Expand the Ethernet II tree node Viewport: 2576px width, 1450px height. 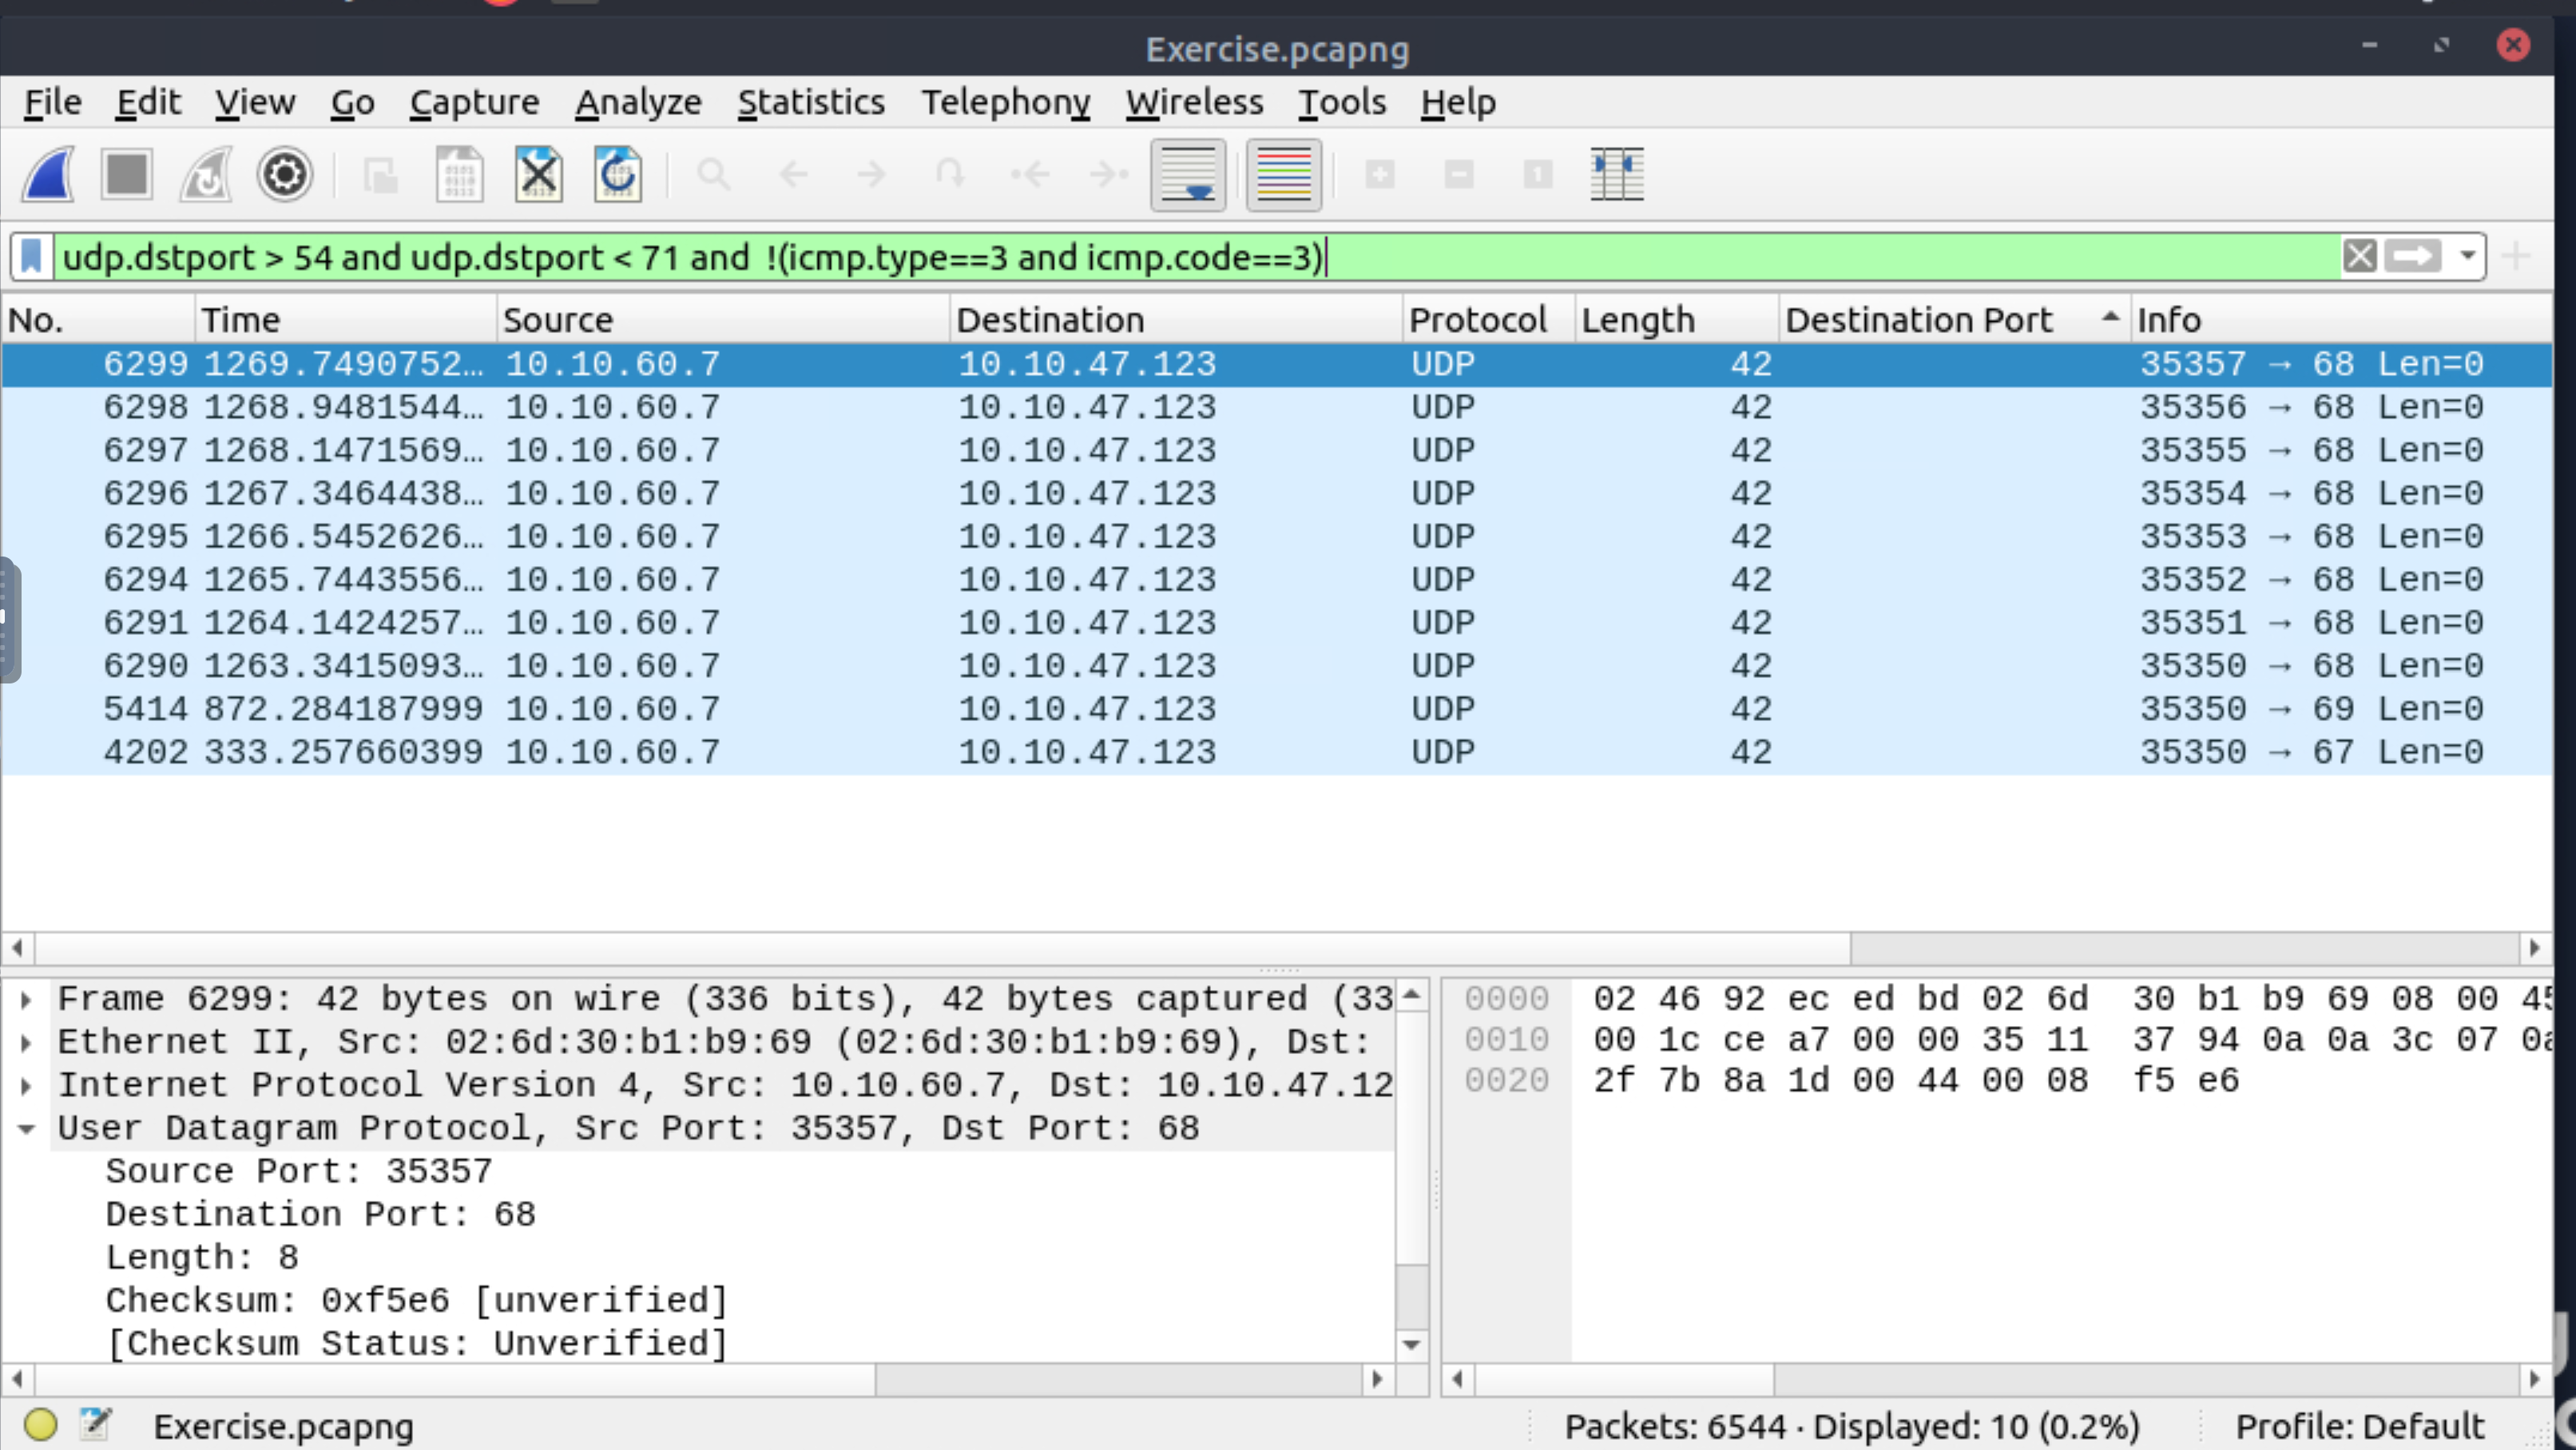(x=27, y=1042)
